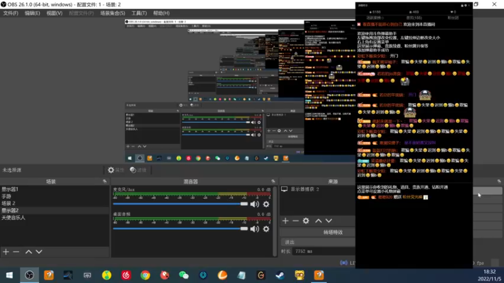Open WeChat from the taskbar
Viewport: 504px width, 283px height.
(x=184, y=275)
